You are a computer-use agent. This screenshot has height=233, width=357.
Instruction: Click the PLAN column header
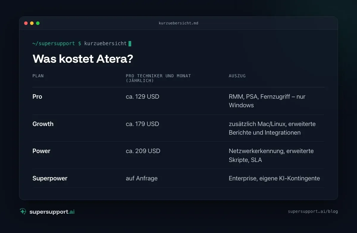point(38,76)
